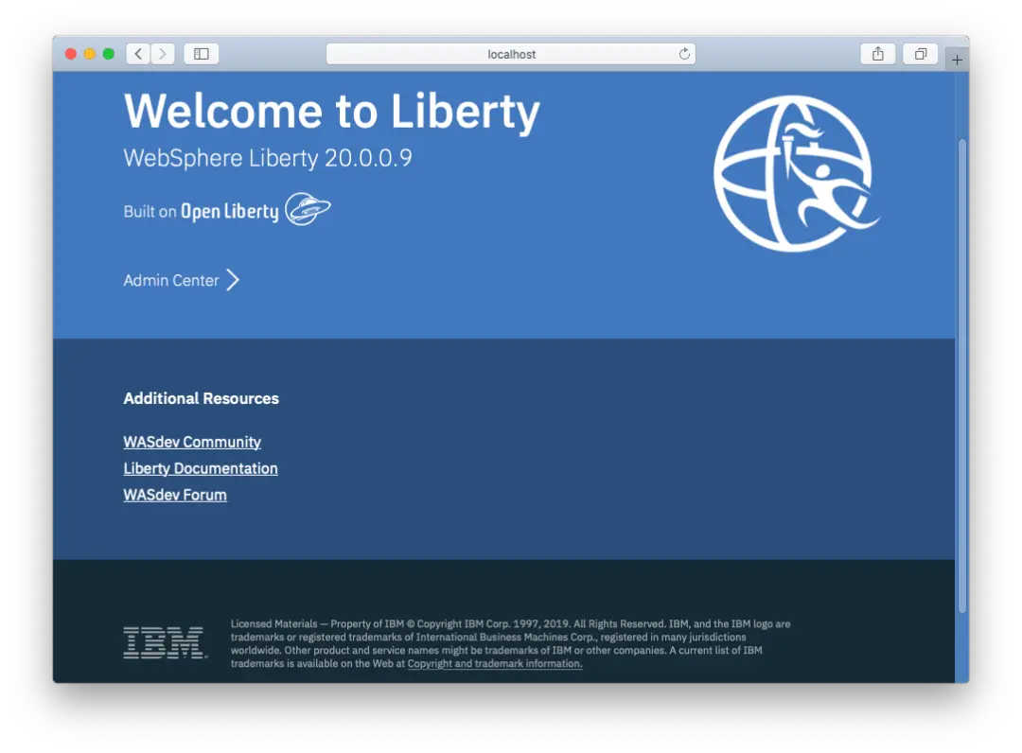Click the chevron next to Admin Center
The width and height of the screenshot is (1022, 753).
pyautogui.click(x=233, y=280)
